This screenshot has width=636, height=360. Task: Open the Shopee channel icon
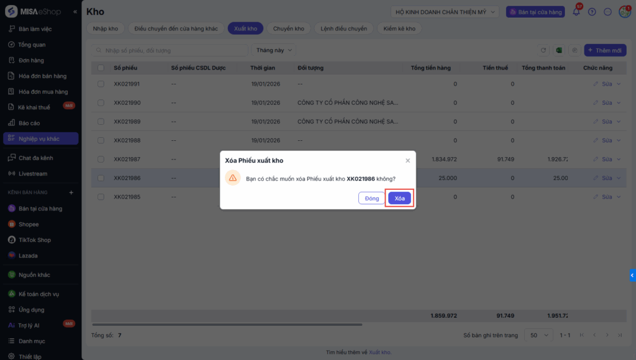point(12,224)
